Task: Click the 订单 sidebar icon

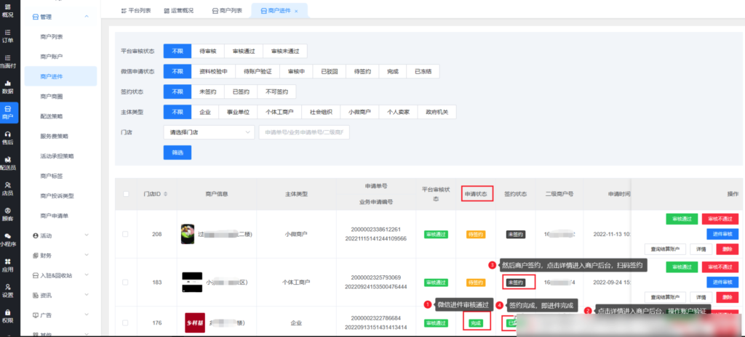Action: point(8,36)
